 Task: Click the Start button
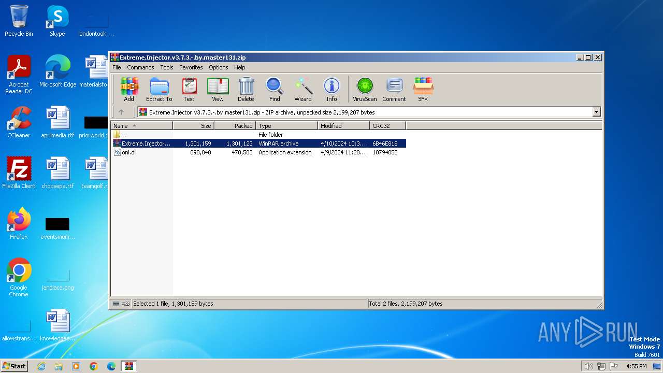pyautogui.click(x=15, y=366)
